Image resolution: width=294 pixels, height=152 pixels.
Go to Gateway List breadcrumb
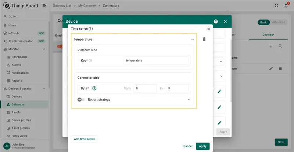62,6
